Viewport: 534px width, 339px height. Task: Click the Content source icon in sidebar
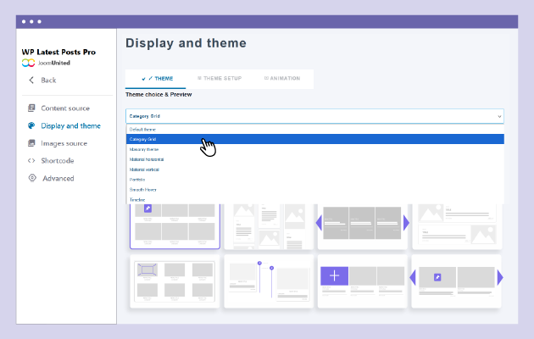pos(31,108)
